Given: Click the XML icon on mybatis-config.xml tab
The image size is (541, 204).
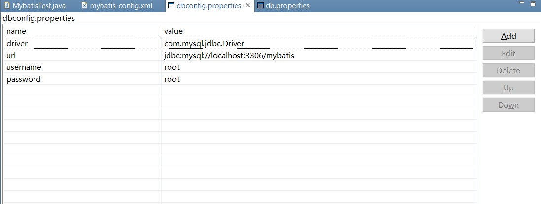Looking at the screenshot, I should coord(84,6).
